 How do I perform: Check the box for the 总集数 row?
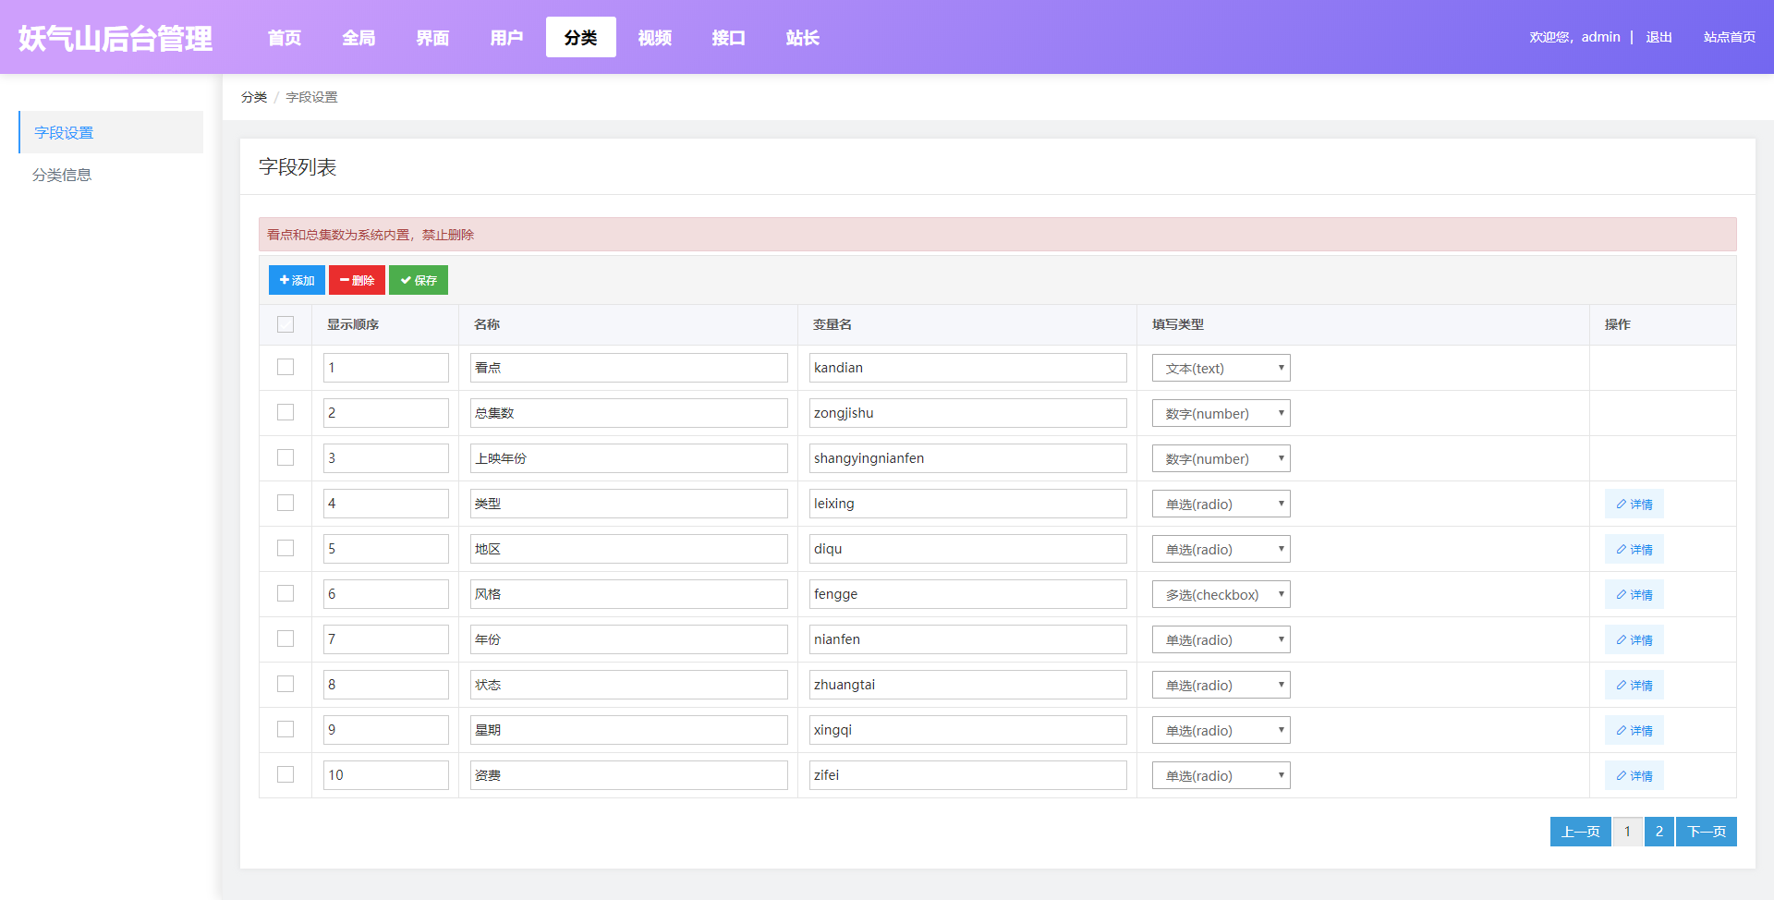coord(286,412)
